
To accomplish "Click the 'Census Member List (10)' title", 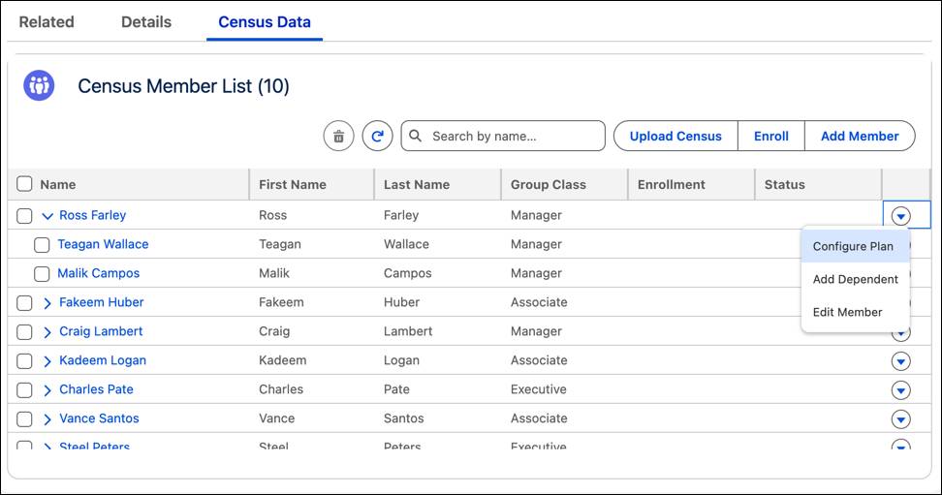I will (x=183, y=86).
